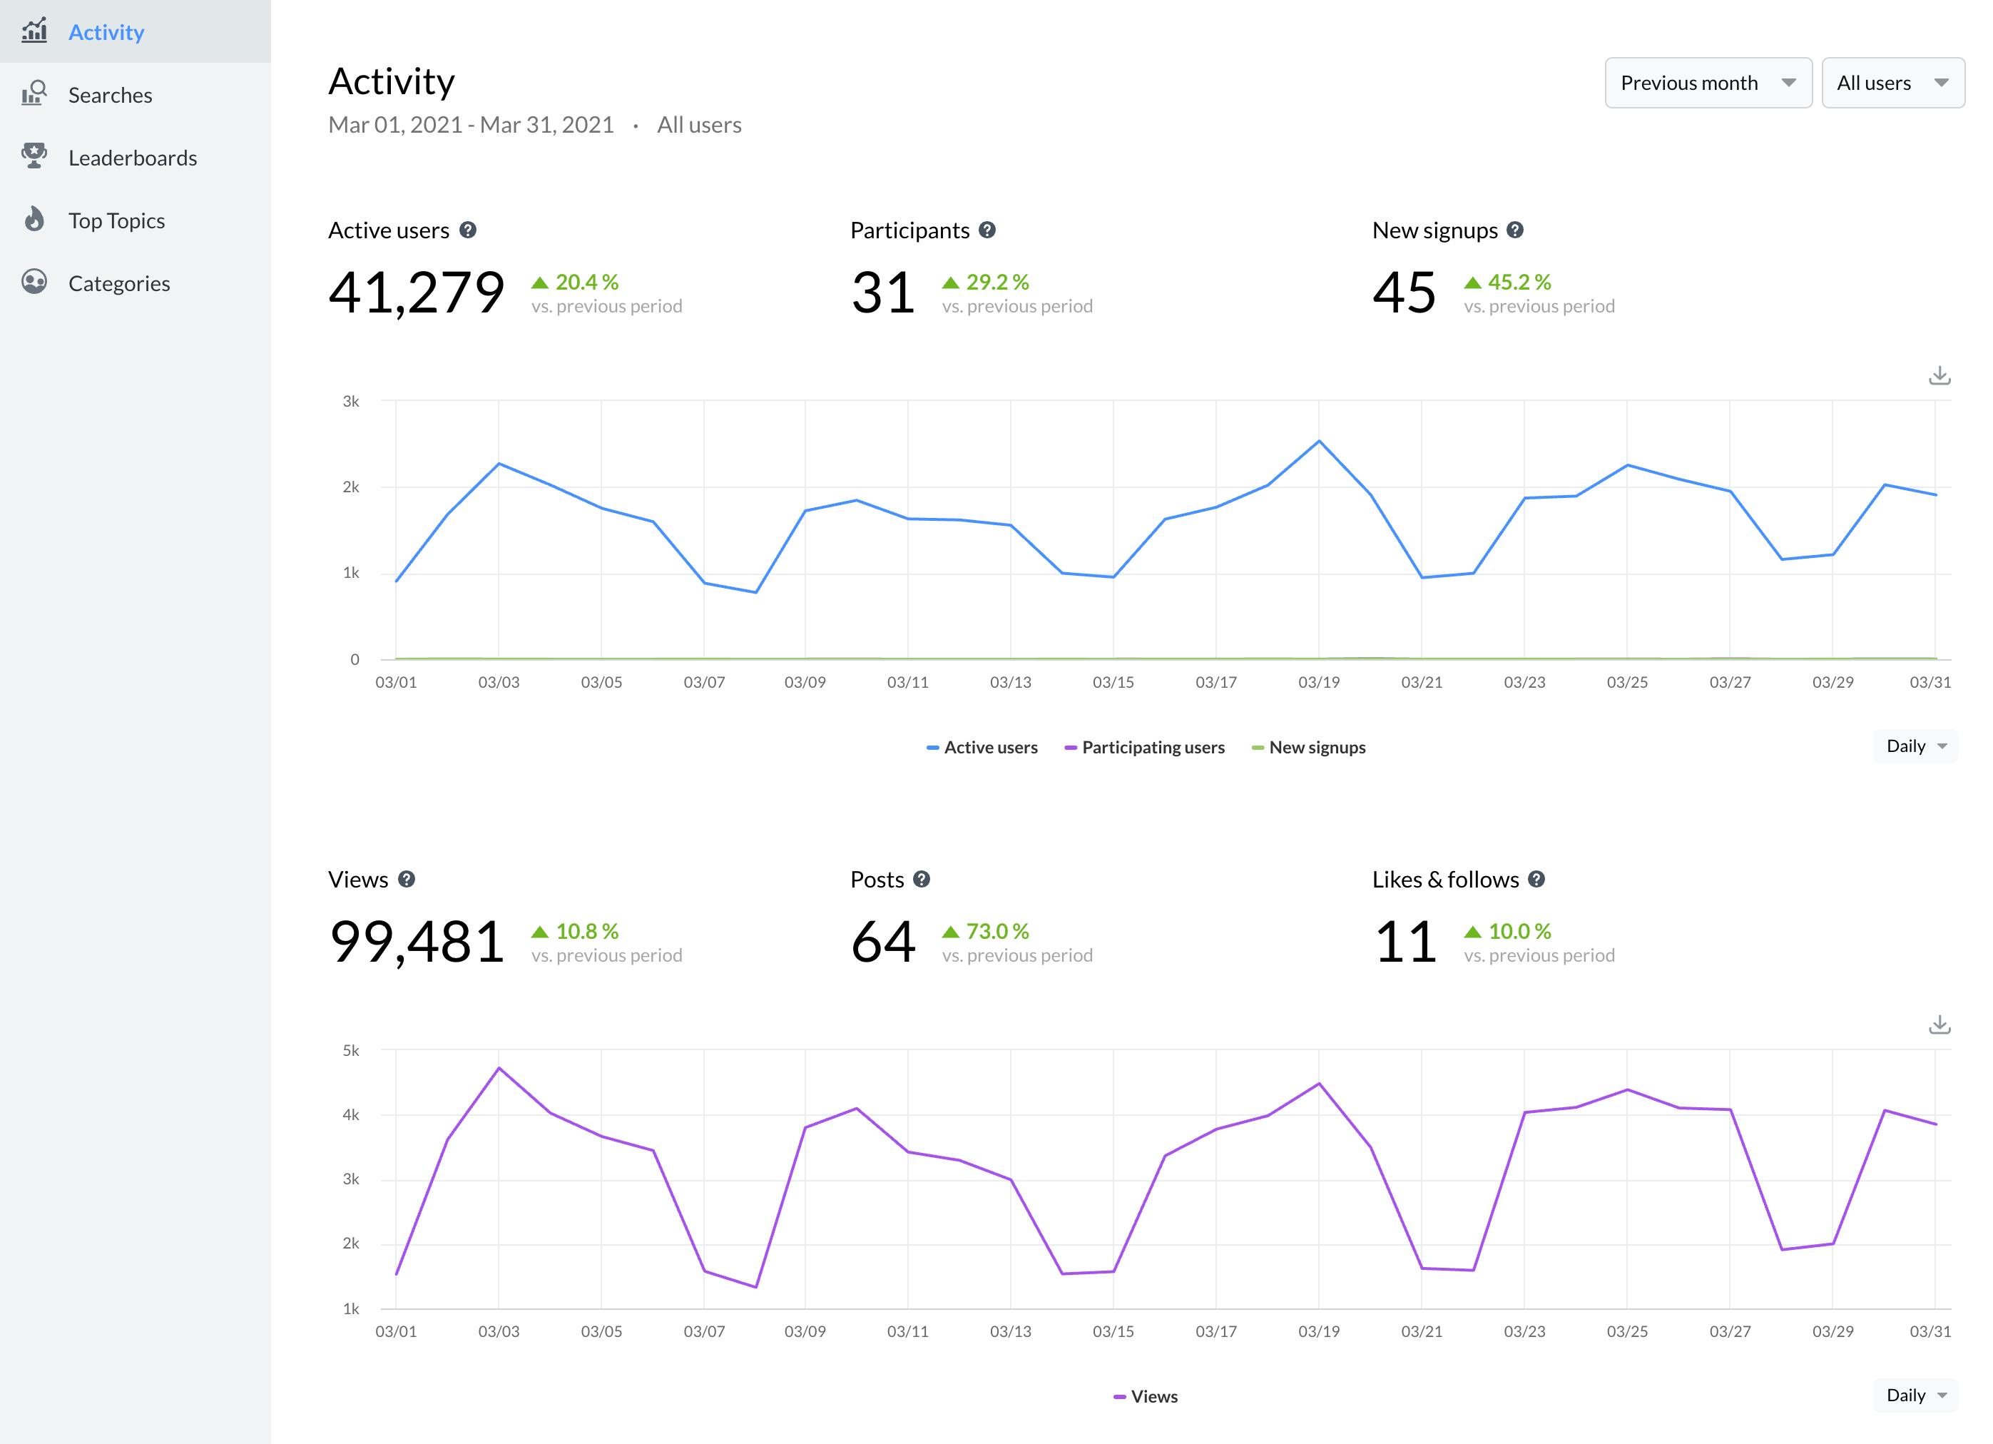Show info for Likes & follows

tap(1536, 879)
